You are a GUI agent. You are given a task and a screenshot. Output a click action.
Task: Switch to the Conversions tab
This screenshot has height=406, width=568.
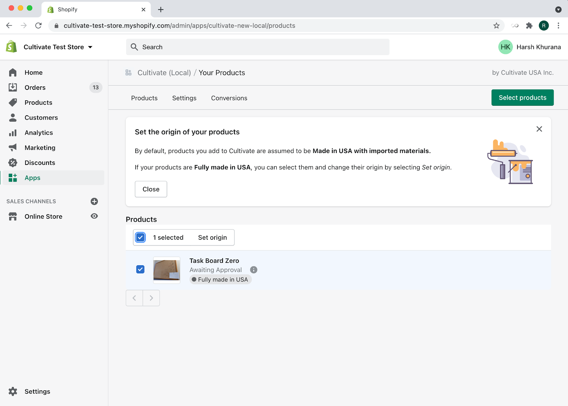229,98
